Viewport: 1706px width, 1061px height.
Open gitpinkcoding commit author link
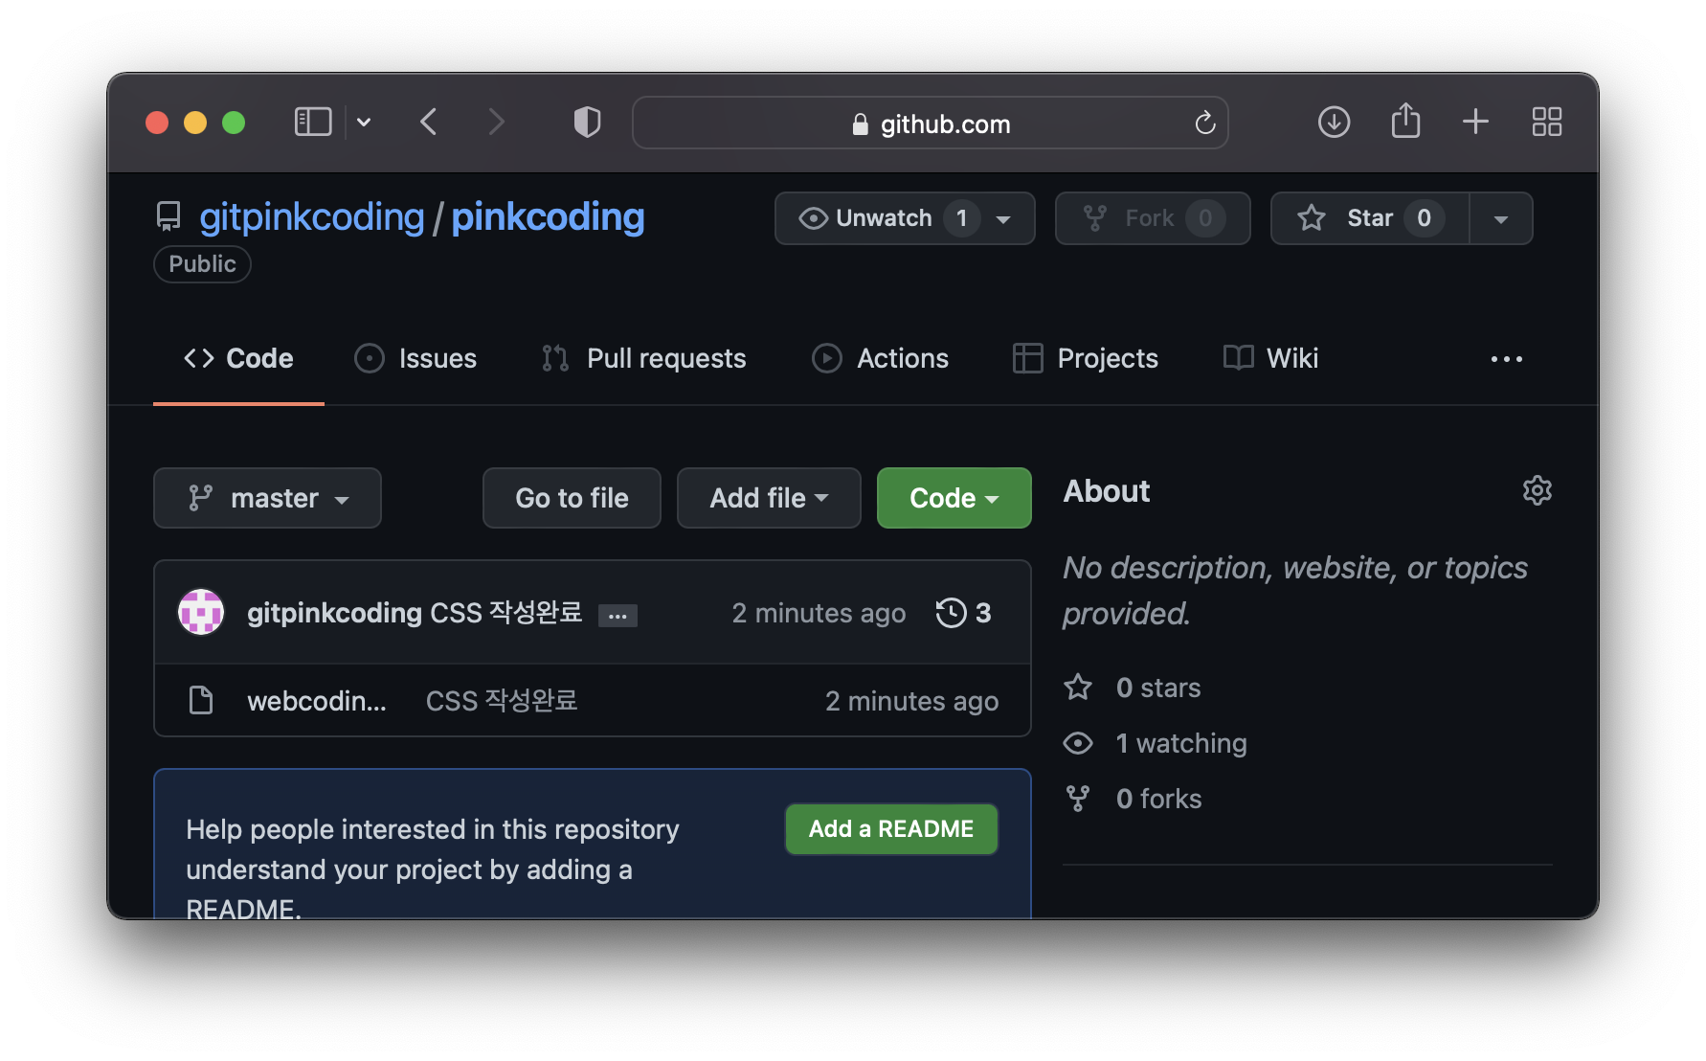click(x=334, y=613)
